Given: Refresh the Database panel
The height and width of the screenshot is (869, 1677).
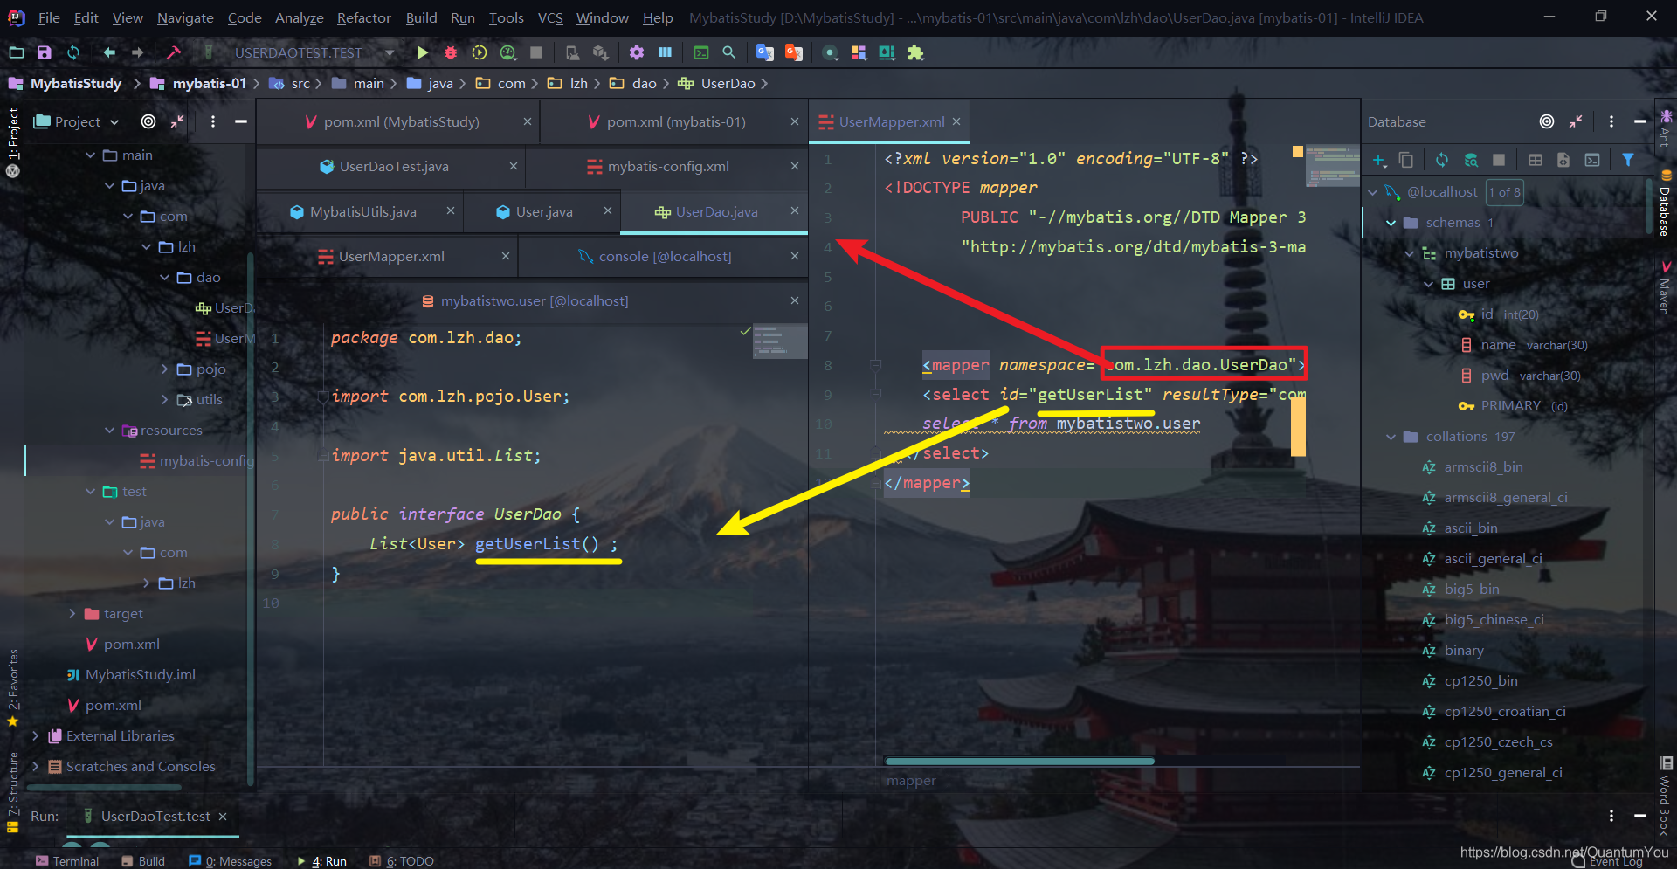Looking at the screenshot, I should coord(1442,160).
